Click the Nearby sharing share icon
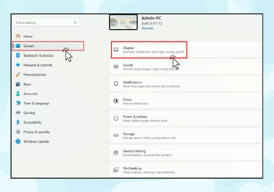The width and height of the screenshot is (274, 192). click(116, 153)
